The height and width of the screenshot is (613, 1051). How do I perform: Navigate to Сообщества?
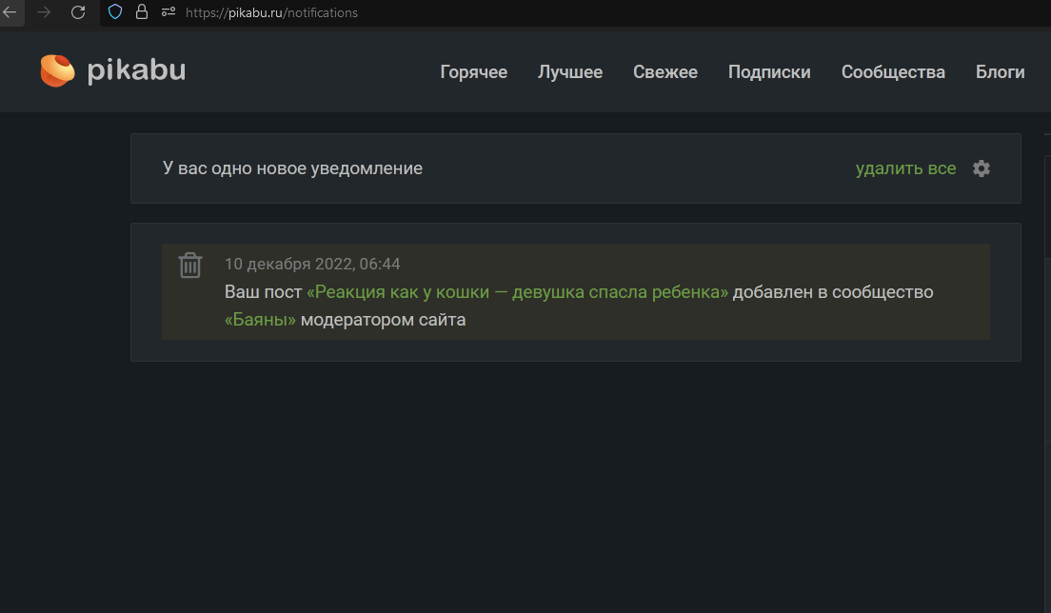[893, 72]
